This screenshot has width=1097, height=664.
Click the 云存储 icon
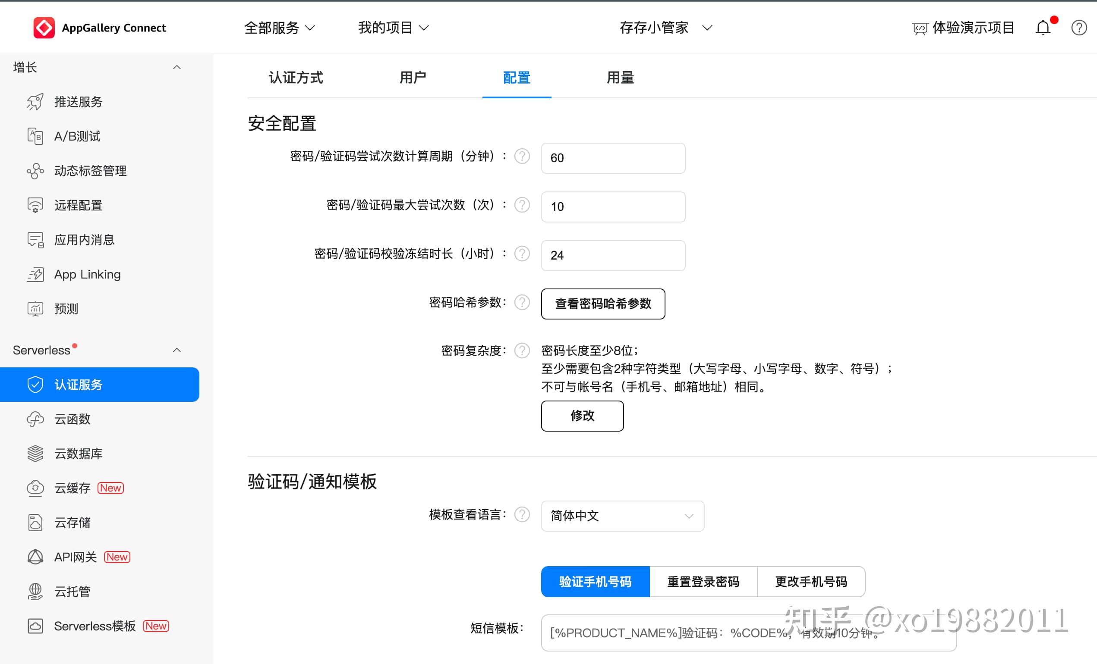point(35,523)
